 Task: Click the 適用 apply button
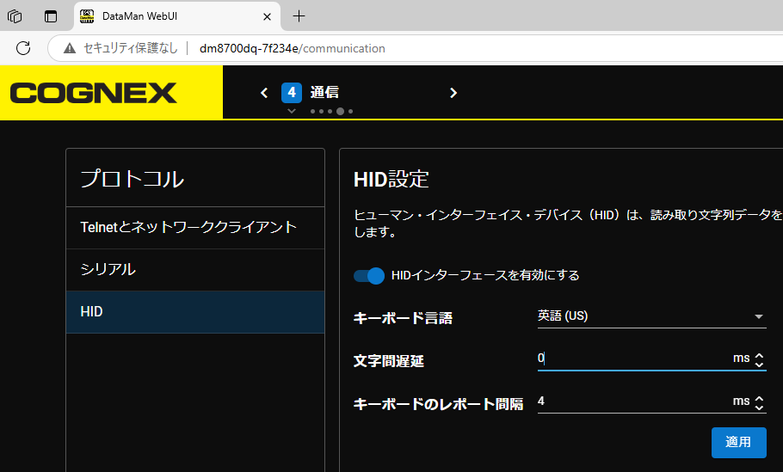(x=738, y=442)
